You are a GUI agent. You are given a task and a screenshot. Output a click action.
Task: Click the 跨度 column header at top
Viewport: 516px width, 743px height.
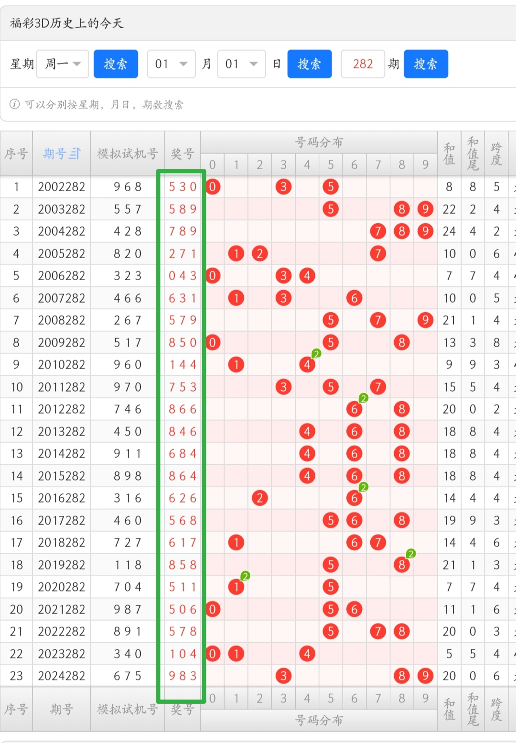(x=496, y=153)
